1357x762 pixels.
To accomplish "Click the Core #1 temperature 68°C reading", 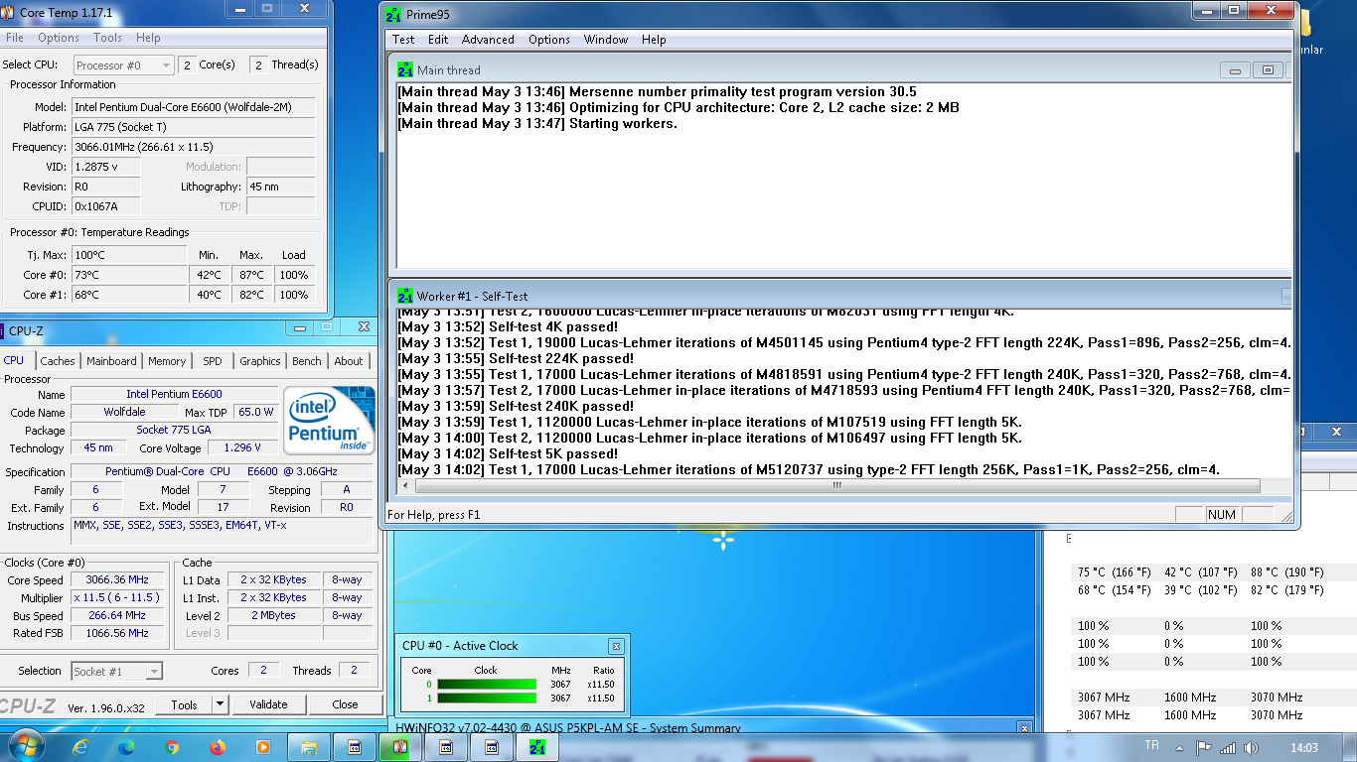I will pyautogui.click(x=129, y=295).
